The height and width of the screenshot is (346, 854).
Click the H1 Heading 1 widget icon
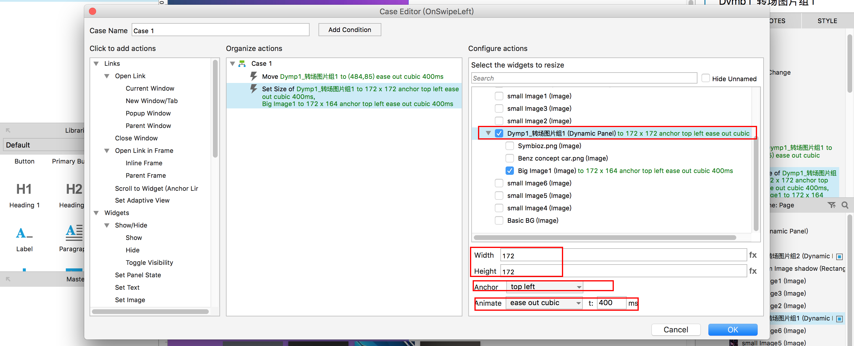coord(24,189)
